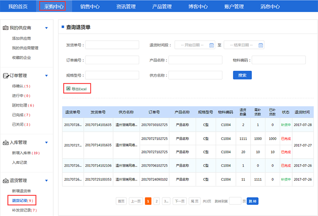Click the 状态 column header
318x216 pixels.
pyautogui.click(x=285, y=112)
